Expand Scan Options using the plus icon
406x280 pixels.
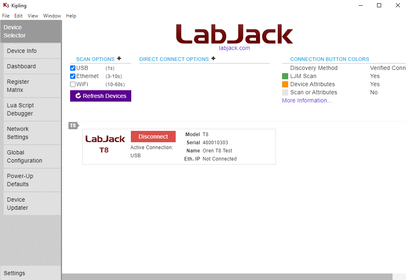[x=119, y=59]
